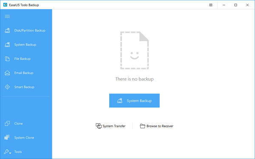
Task: Expand the Tools wrench dropdown icon
Action: pyautogui.click(x=8, y=152)
